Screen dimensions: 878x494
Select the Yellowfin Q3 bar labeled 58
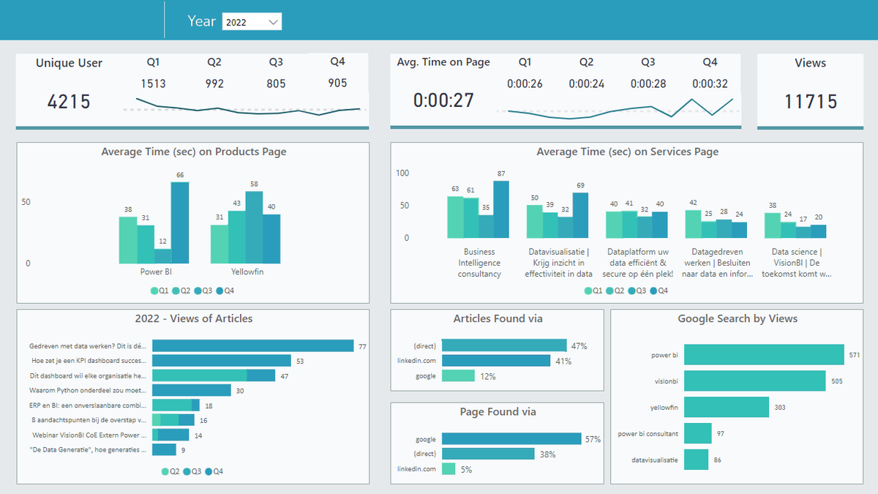254,228
